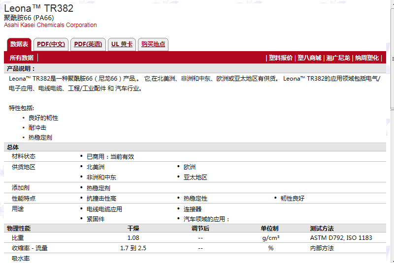
Task: Click the % unit cell
Action: [270, 248]
